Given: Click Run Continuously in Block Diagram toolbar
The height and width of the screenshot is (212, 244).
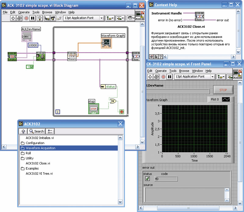Looking at the screenshot, I should click(19, 18).
